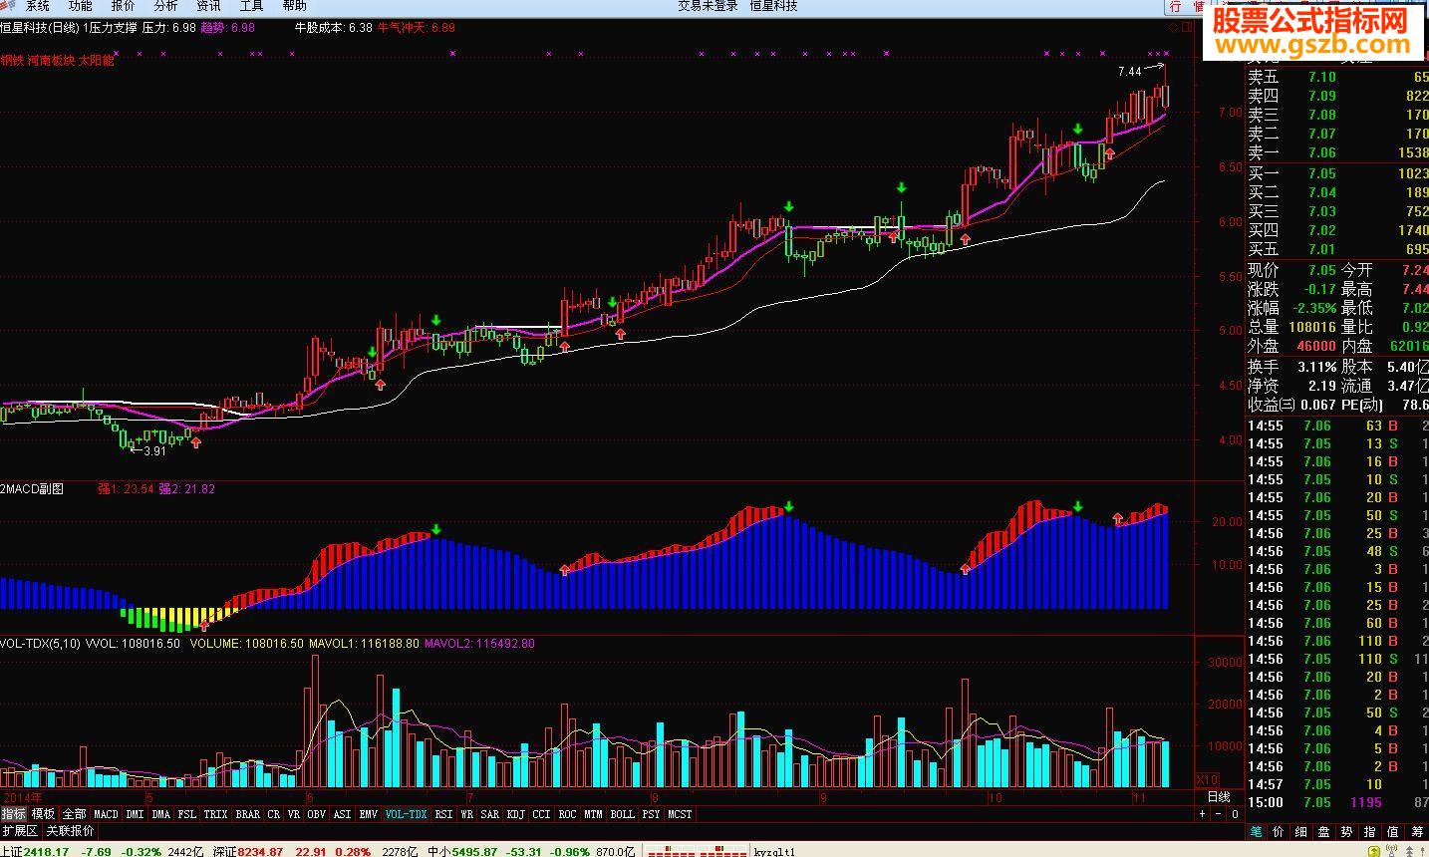Select the TRIX indicator tab
This screenshot has width=1429, height=857.
(215, 814)
